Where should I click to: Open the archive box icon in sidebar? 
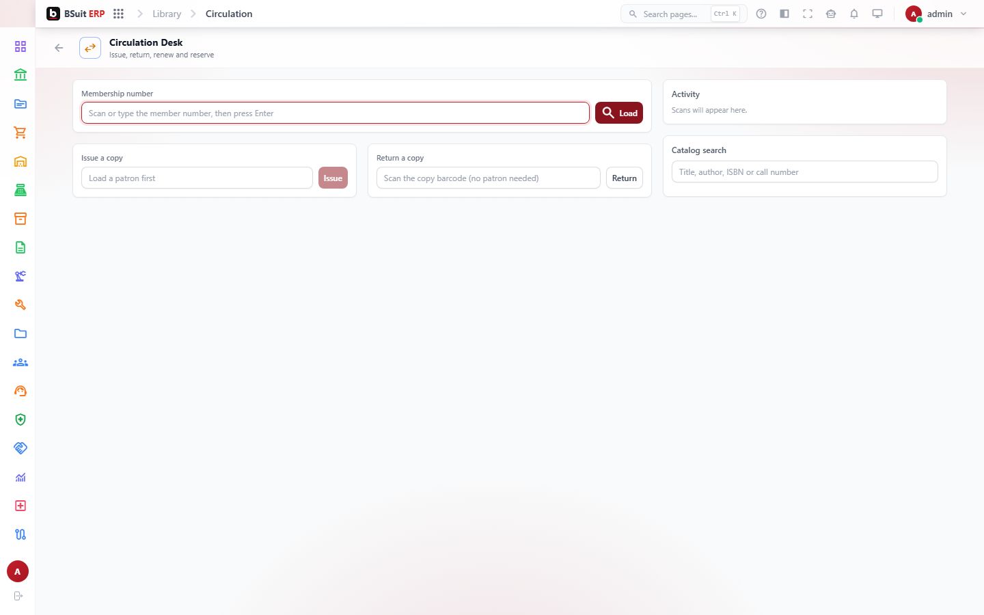[x=20, y=219]
